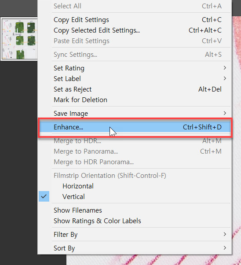Open the Set Rating submenu arrow
Image resolution: width=241 pixels, height=265 pixels.
click(225, 68)
